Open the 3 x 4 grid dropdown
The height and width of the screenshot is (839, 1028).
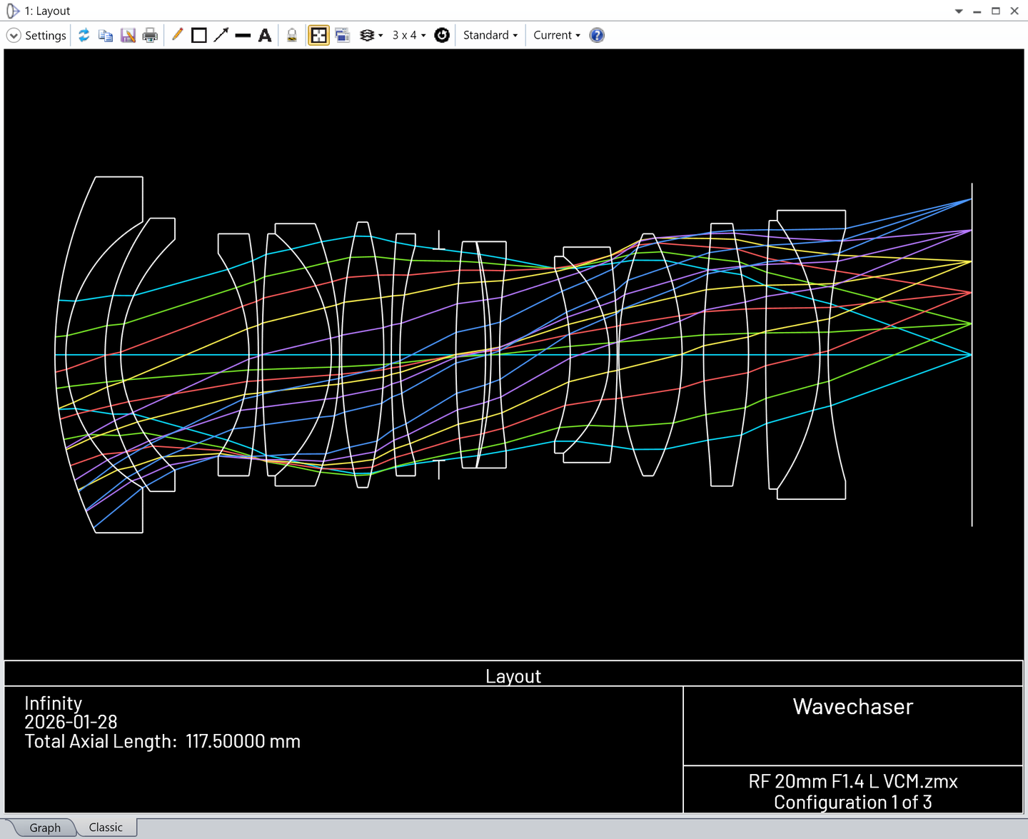click(x=409, y=35)
